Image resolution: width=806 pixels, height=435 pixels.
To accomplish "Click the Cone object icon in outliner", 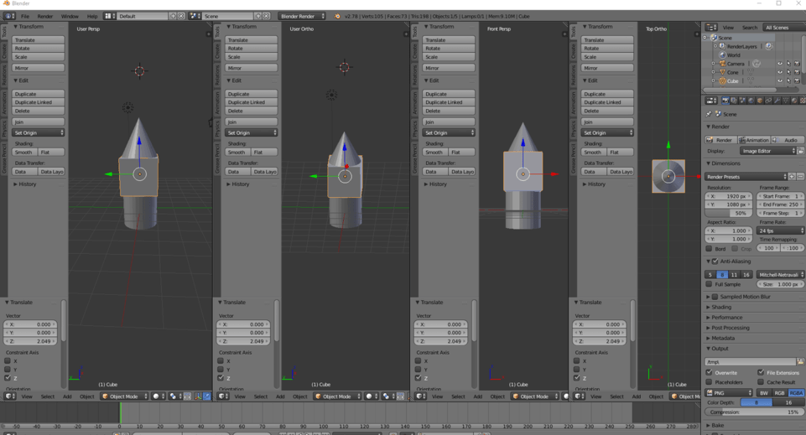I will pos(723,72).
